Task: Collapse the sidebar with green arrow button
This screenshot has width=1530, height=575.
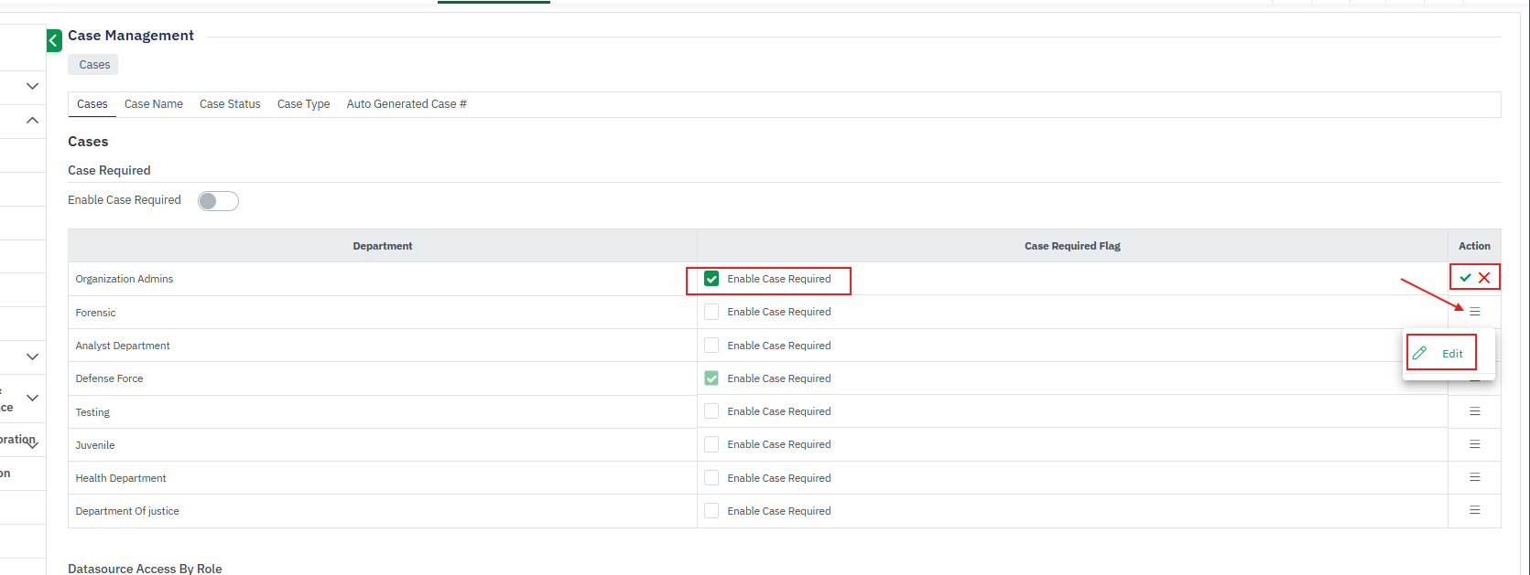Action: coord(54,40)
